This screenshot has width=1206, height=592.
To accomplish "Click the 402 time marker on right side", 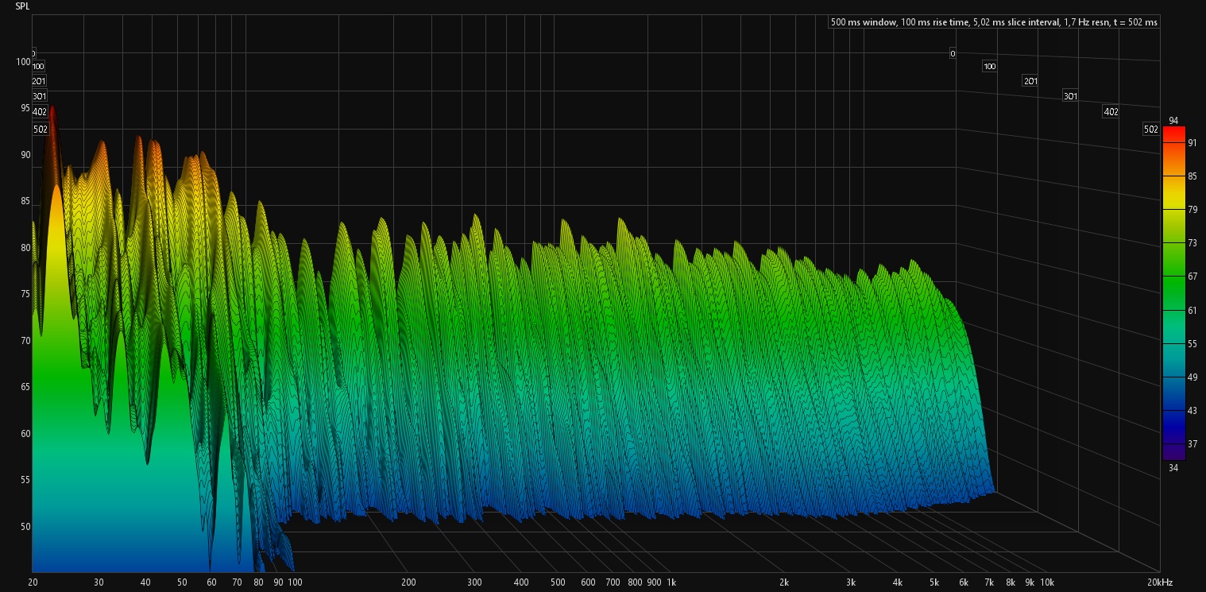I will point(1111,112).
